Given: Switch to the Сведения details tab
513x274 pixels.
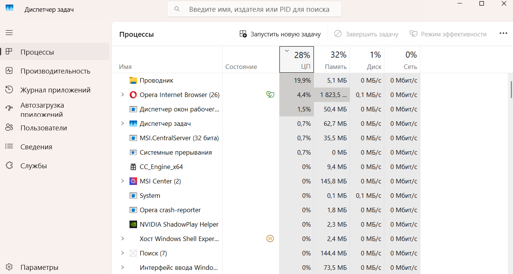Looking at the screenshot, I should [36, 147].
